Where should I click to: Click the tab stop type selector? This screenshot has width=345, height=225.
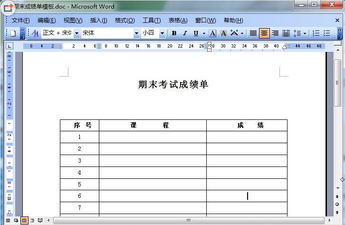(x=9, y=46)
